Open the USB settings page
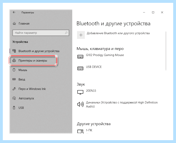This screenshot has height=143, width=176. coord(21,108)
